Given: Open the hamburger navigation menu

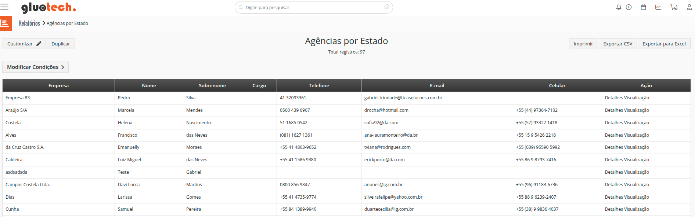Looking at the screenshot, I should 4,7.
